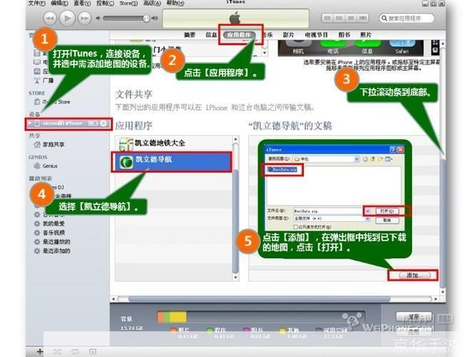This screenshot has width=475, height=357.
Task: Open the 高级(A) menu
Action: pyautogui.click(x=152, y=4)
